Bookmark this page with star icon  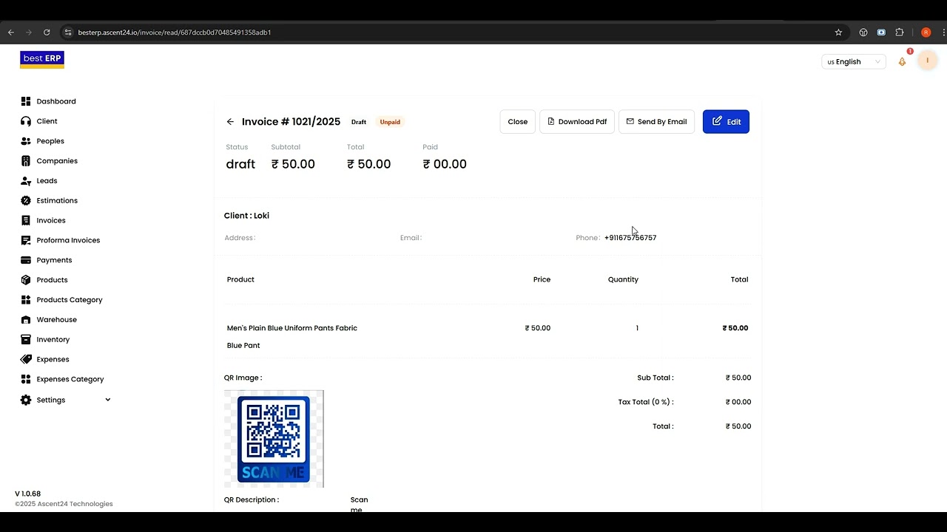(838, 33)
